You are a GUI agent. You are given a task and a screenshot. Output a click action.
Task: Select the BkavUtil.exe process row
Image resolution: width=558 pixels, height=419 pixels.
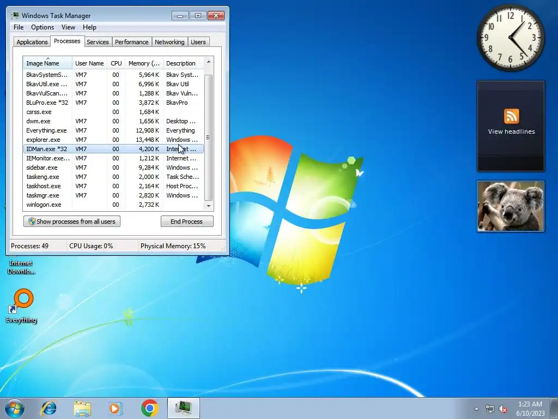(x=113, y=84)
